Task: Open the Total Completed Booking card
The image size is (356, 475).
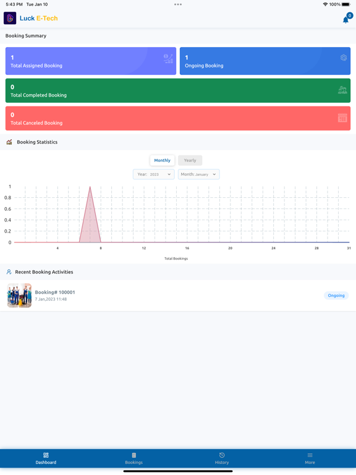Action: 178,90
